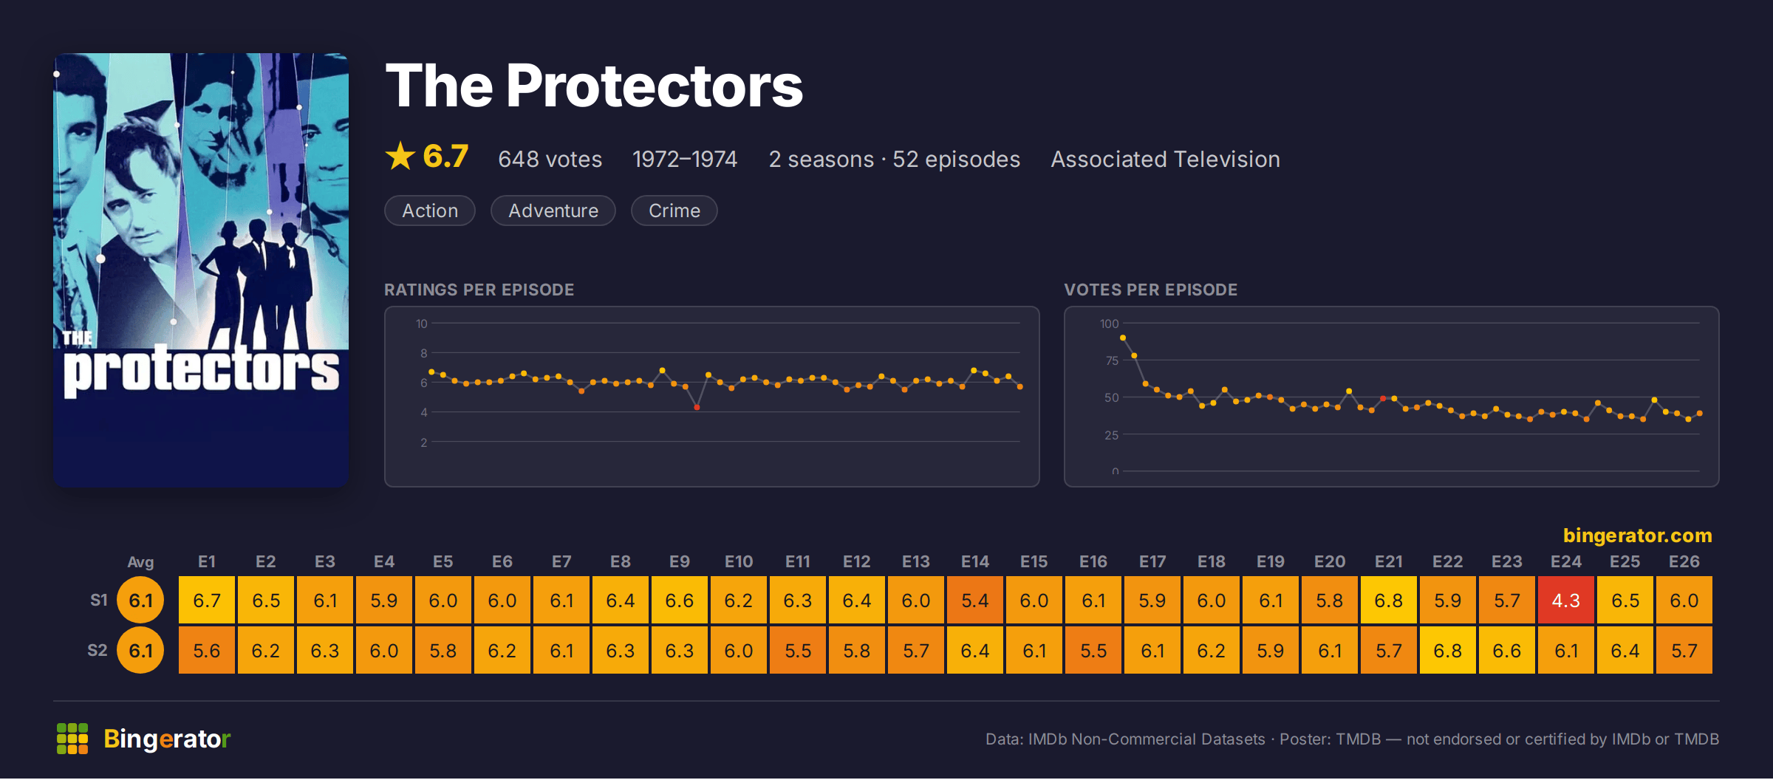Select the S1 E1 6.7 rating cell
The height and width of the screenshot is (780, 1773).
pyautogui.click(x=207, y=601)
